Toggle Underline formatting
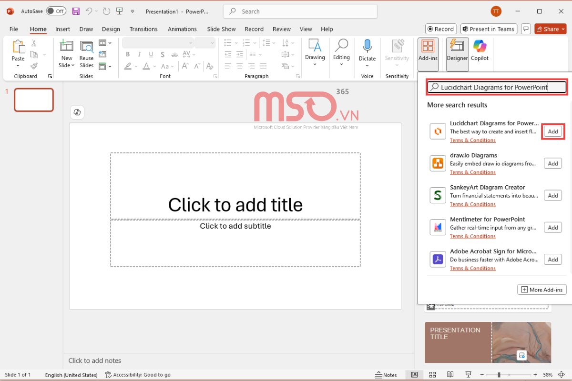Viewport: 572px width, 381px height. click(151, 54)
